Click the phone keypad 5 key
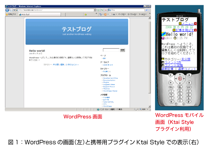 click(180, 94)
